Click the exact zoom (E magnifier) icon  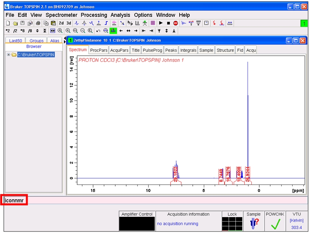click(90, 31)
